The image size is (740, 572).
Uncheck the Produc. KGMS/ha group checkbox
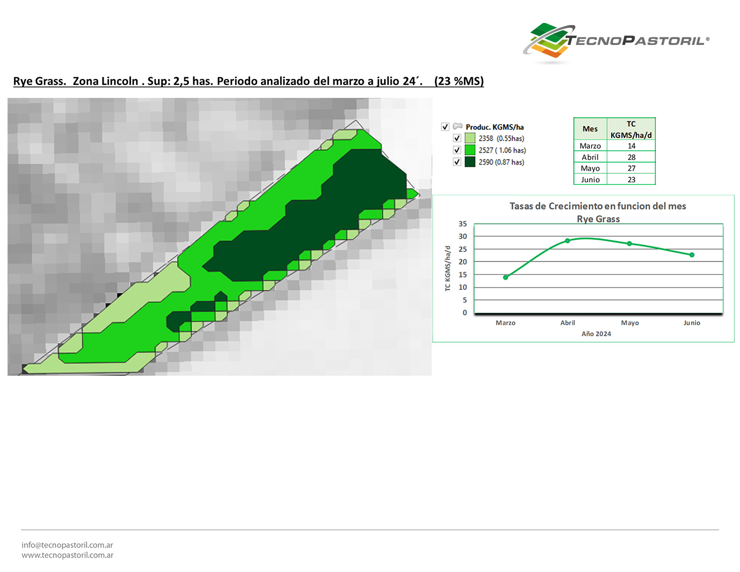tap(445, 127)
